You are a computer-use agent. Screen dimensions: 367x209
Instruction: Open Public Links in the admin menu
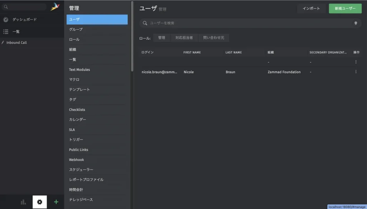click(97, 149)
